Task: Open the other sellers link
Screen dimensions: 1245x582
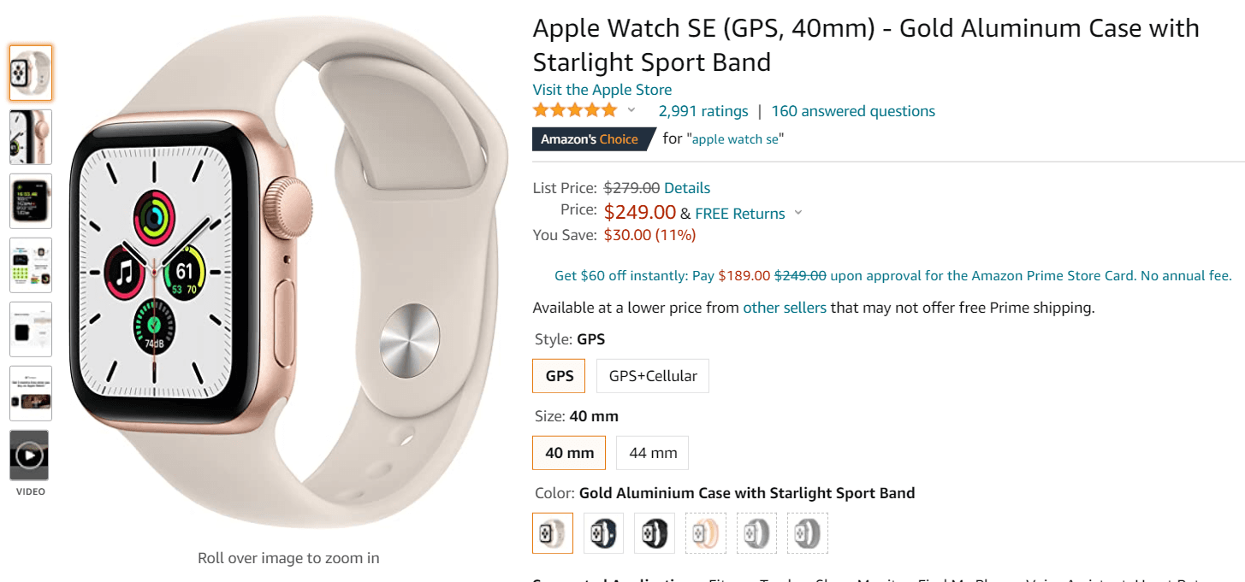Action: [785, 308]
